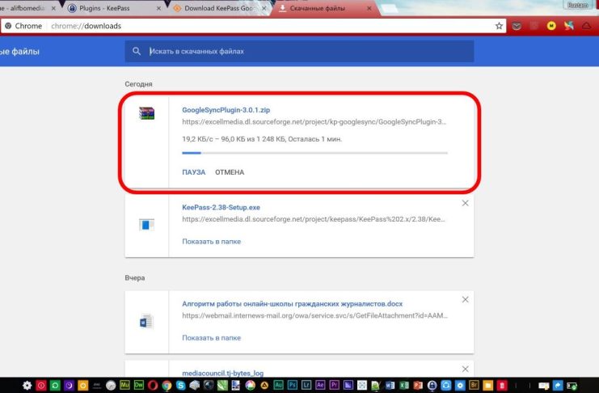
Task: Open the settings gear in the taskbar
Action: click(x=27, y=386)
